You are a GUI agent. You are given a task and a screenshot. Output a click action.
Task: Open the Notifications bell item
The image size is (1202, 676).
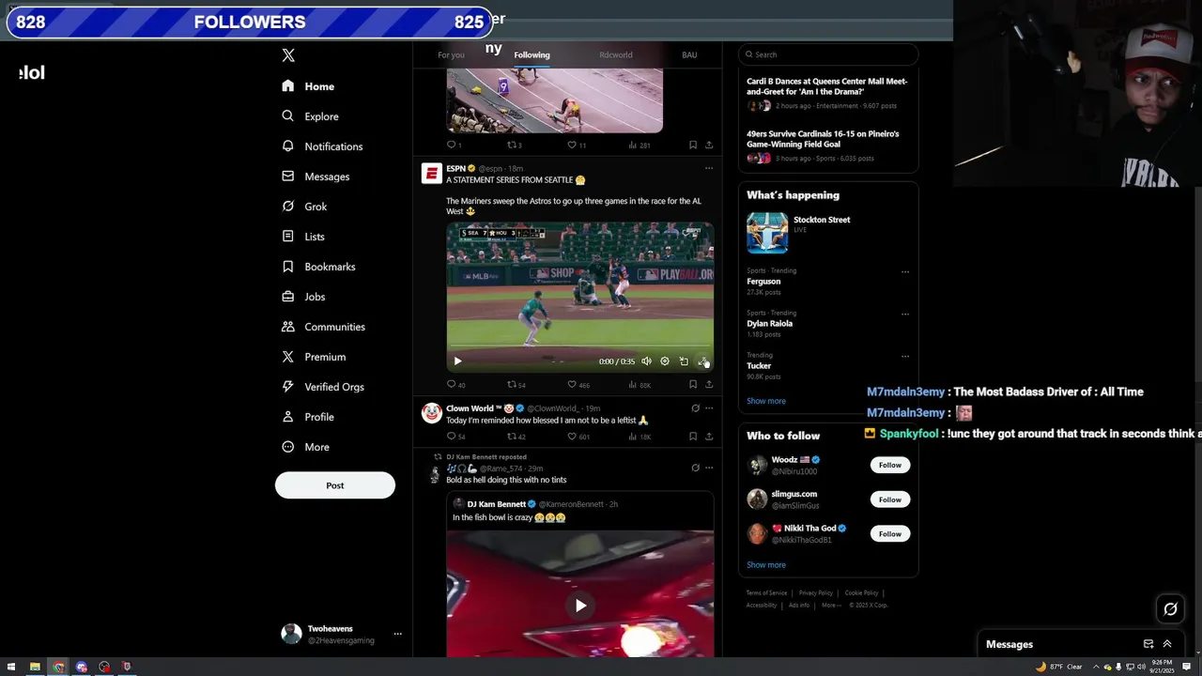coord(322,146)
